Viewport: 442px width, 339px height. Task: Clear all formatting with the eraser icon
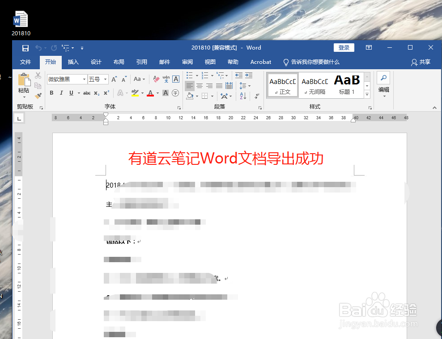point(156,79)
